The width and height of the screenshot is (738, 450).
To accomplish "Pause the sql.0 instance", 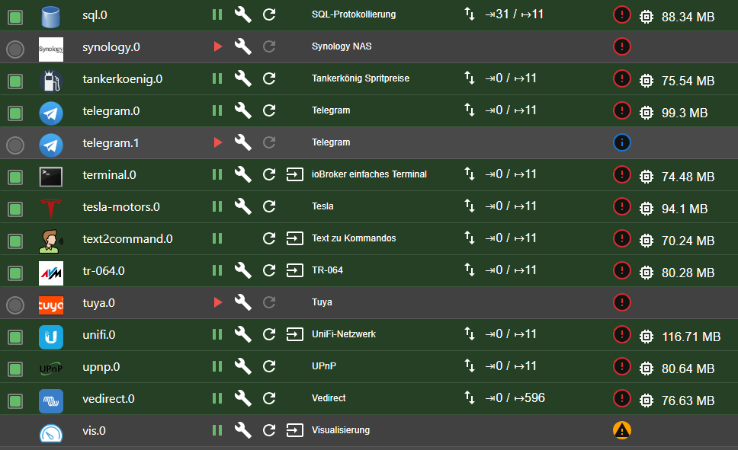I will [217, 14].
